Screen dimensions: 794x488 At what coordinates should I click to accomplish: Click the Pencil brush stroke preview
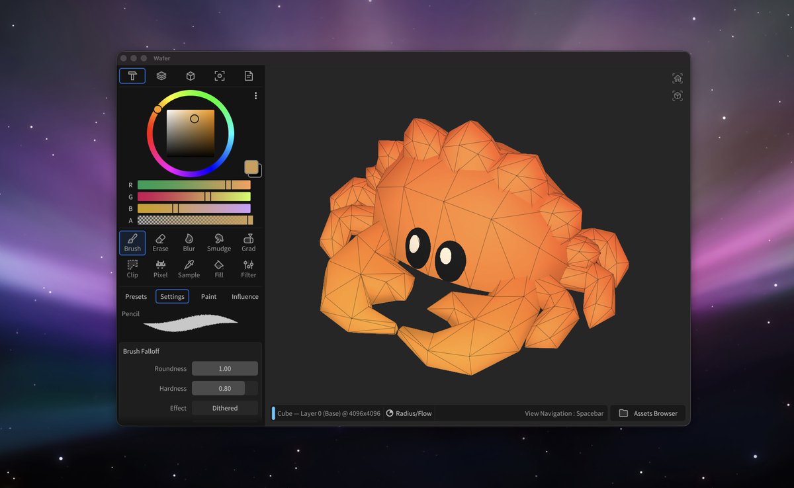[x=191, y=323]
